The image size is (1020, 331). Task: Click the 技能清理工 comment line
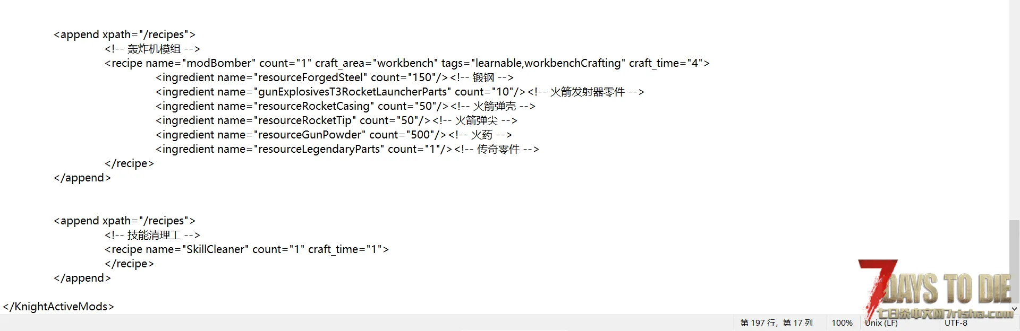pos(152,235)
